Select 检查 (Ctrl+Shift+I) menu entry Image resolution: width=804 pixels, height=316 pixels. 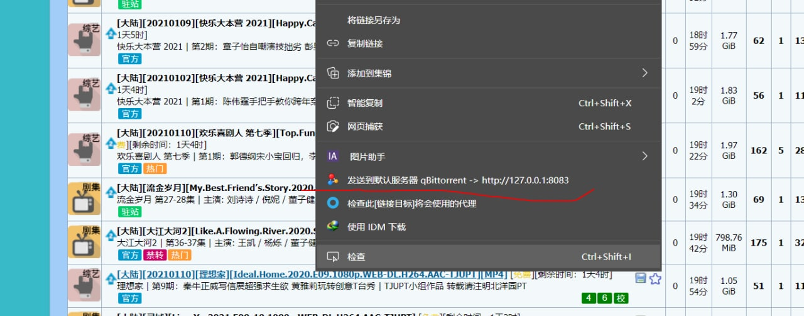pyautogui.click(x=489, y=256)
